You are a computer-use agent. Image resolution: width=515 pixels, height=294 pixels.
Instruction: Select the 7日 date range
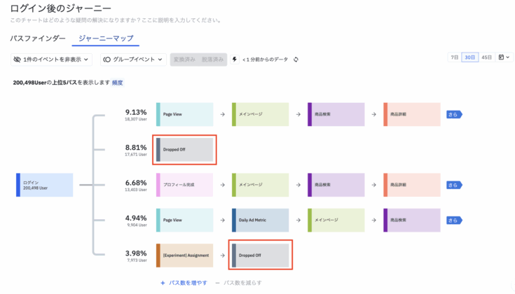coord(455,57)
